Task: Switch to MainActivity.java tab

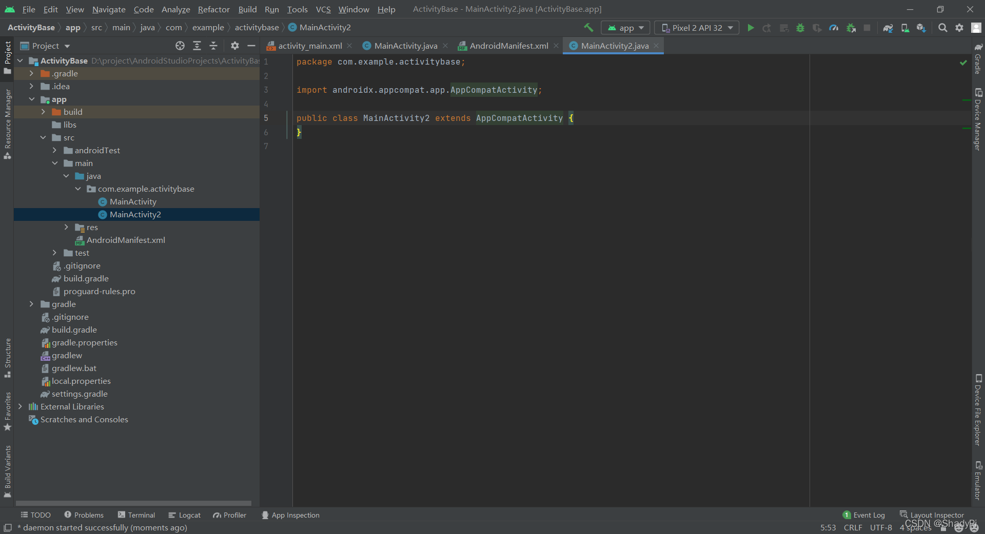Action: (x=405, y=46)
